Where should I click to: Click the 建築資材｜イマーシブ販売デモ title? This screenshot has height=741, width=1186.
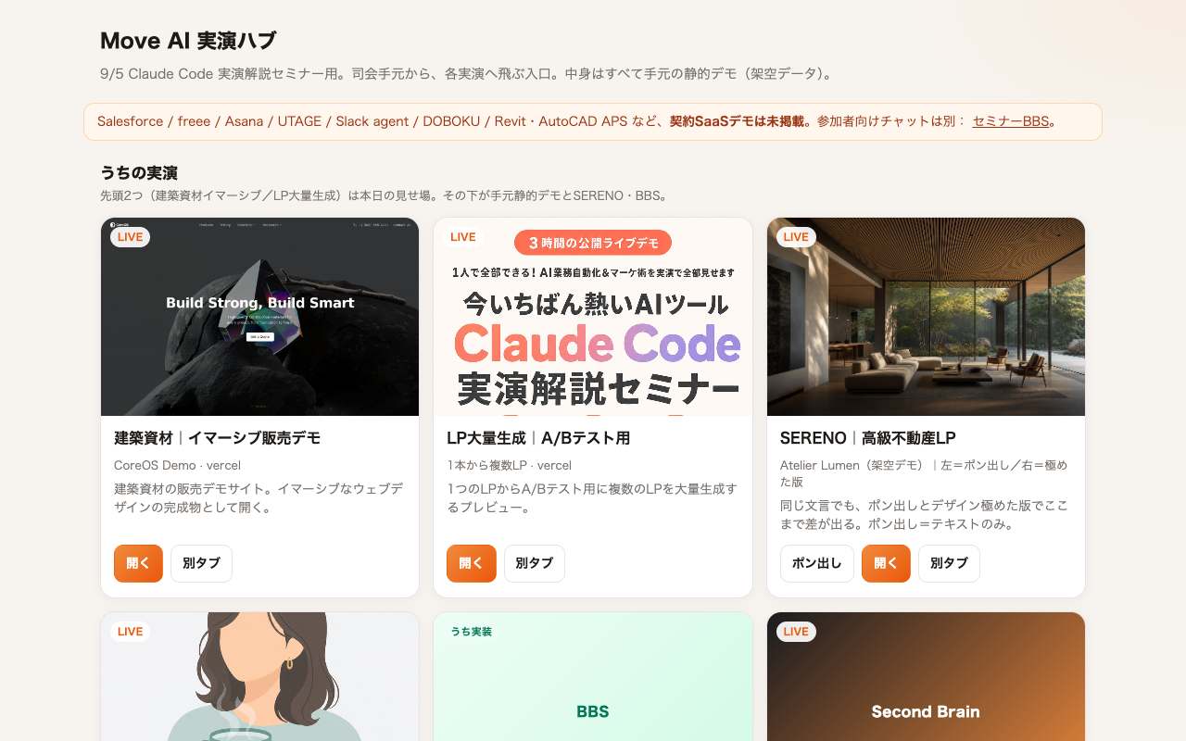click(217, 438)
